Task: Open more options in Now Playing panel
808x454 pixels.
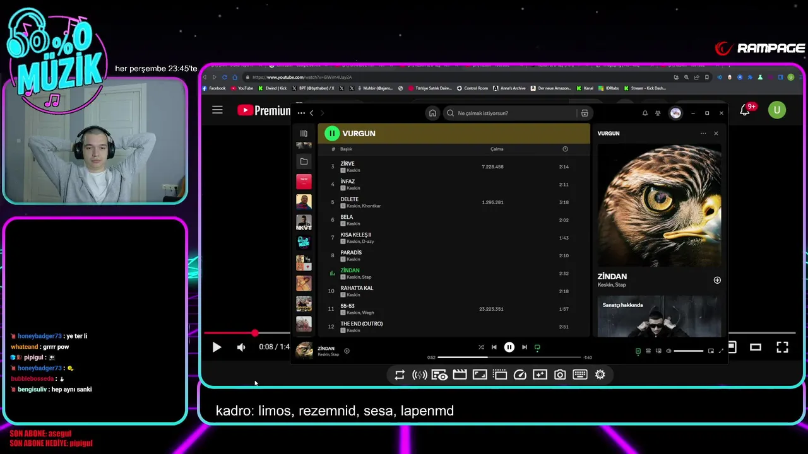Action: coord(703,133)
